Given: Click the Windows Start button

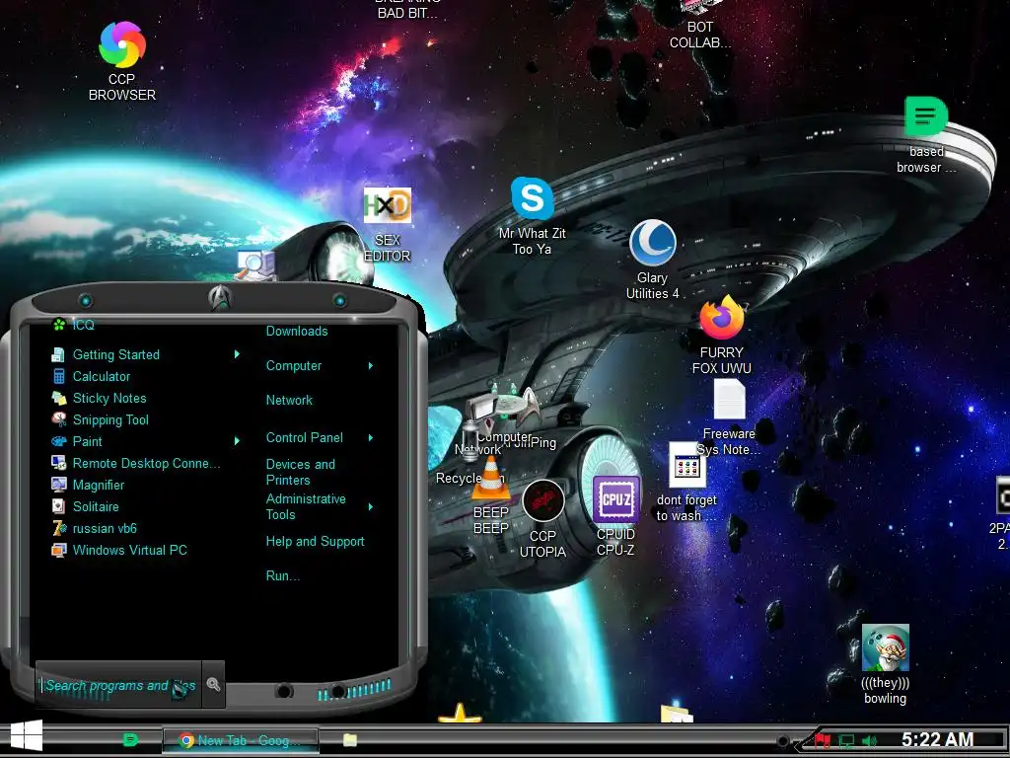Looking at the screenshot, I should click(x=27, y=736).
